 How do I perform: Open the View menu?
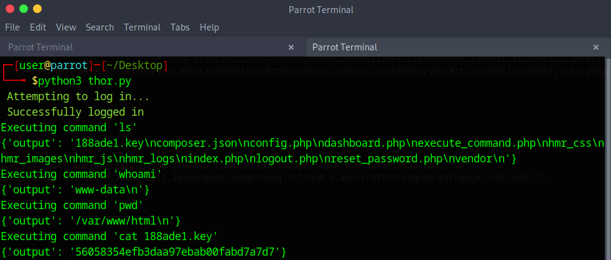(65, 27)
